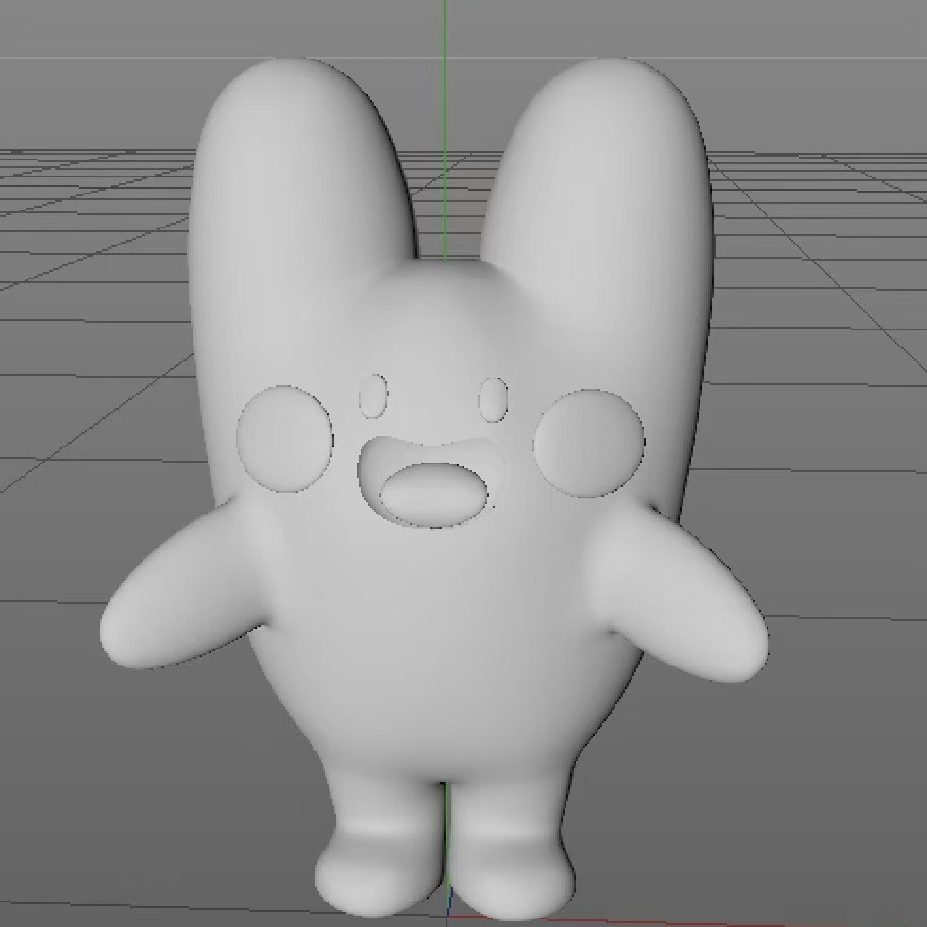Click the small left eye of the model
The image size is (927, 927).
pos(373,396)
